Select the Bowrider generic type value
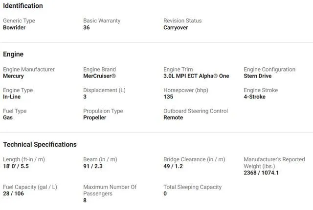The width and height of the screenshot is (313, 210). (14, 28)
